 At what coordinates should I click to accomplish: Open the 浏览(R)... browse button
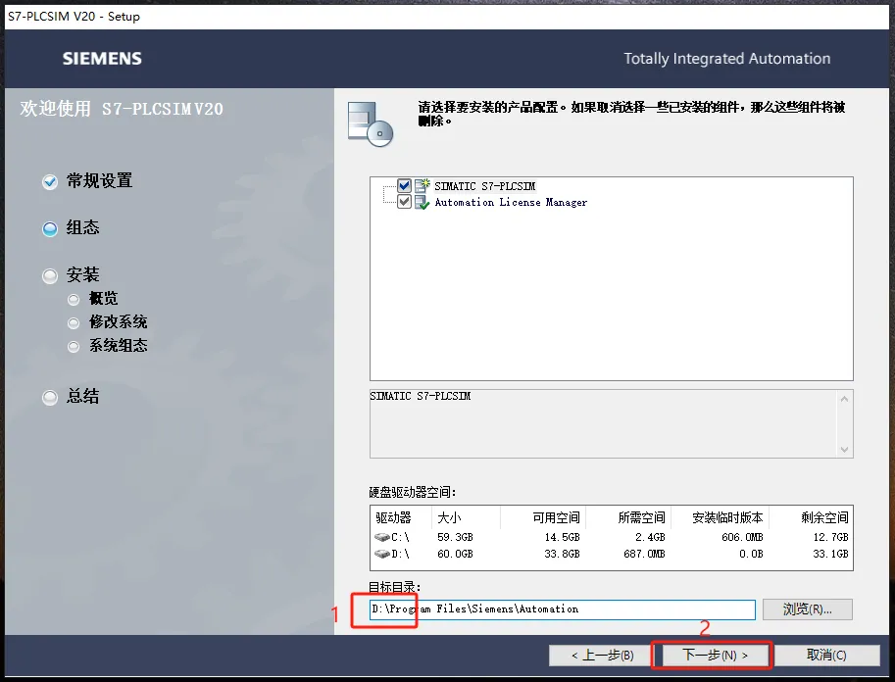(x=807, y=609)
